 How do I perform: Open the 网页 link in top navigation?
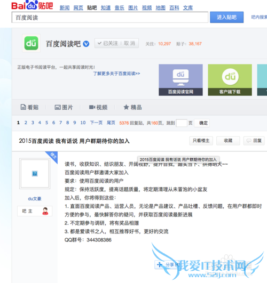(x=78, y=8)
